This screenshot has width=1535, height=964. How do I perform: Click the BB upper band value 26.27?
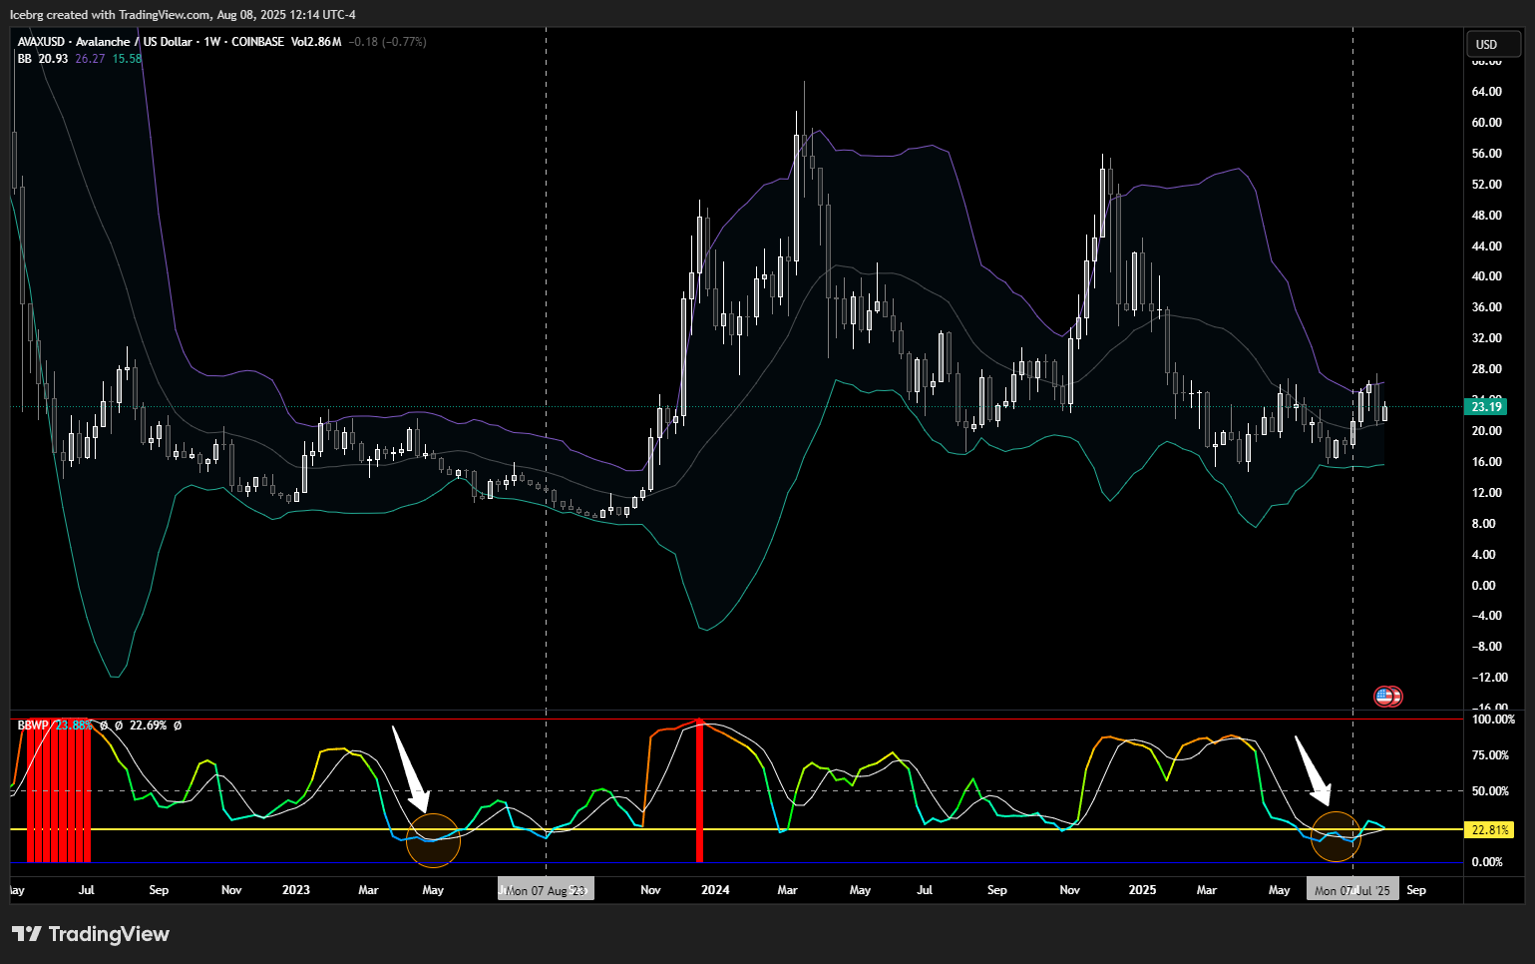[x=90, y=59]
